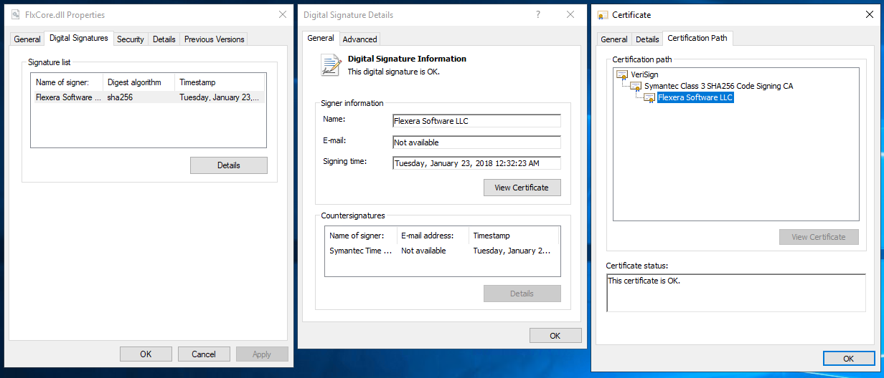884x378 pixels.
Task: Click the help question mark in Signature Details
Action: click(538, 15)
